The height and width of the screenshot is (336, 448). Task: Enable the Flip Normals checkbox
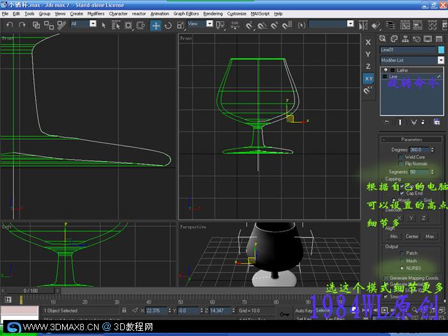click(x=401, y=164)
